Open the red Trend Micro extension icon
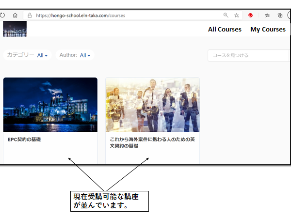The height and width of the screenshot is (218, 291). (x=250, y=15)
